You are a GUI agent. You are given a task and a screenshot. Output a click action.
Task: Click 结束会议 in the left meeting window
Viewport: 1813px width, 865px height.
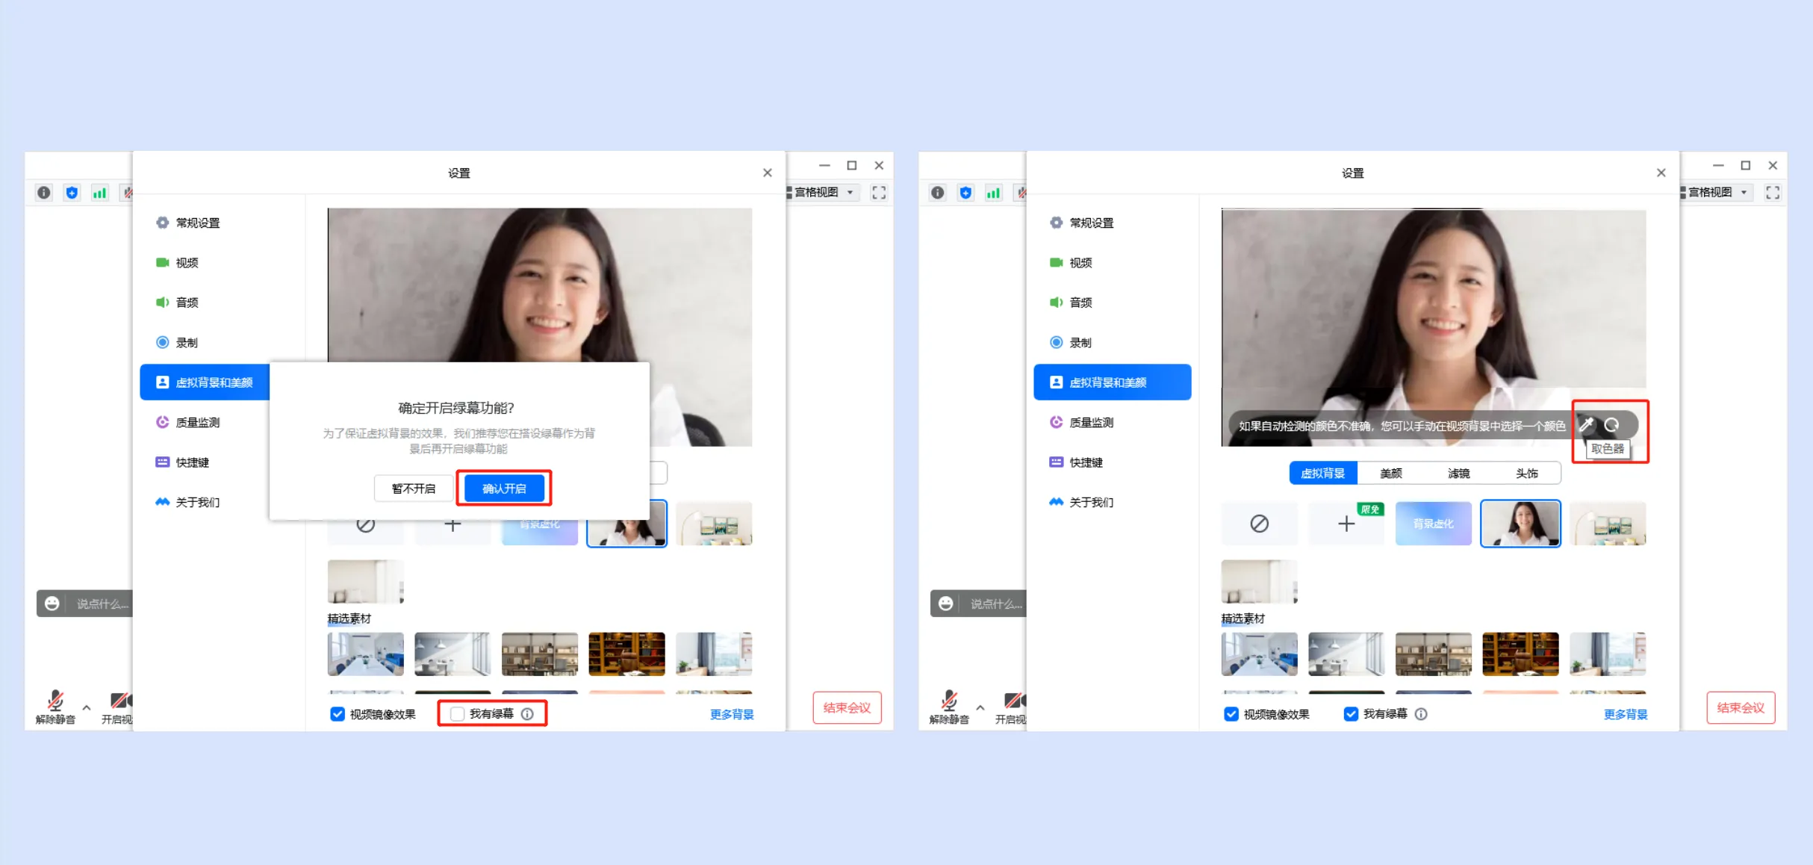[x=847, y=707]
